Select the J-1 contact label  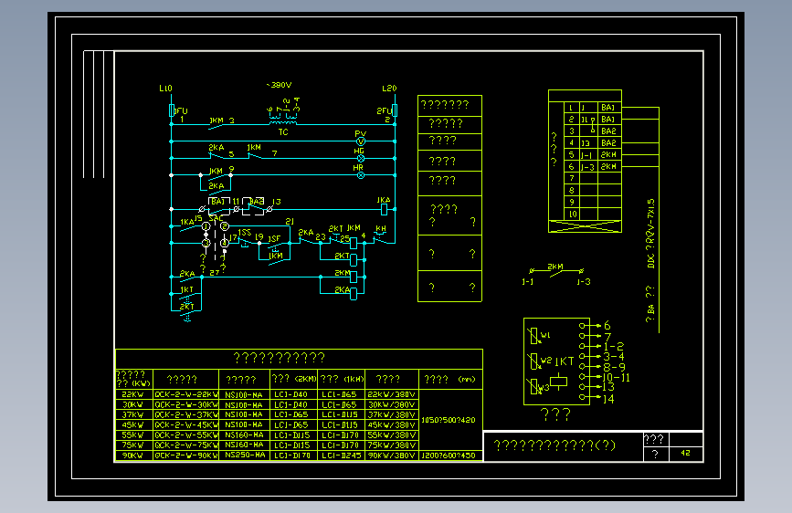click(x=528, y=282)
